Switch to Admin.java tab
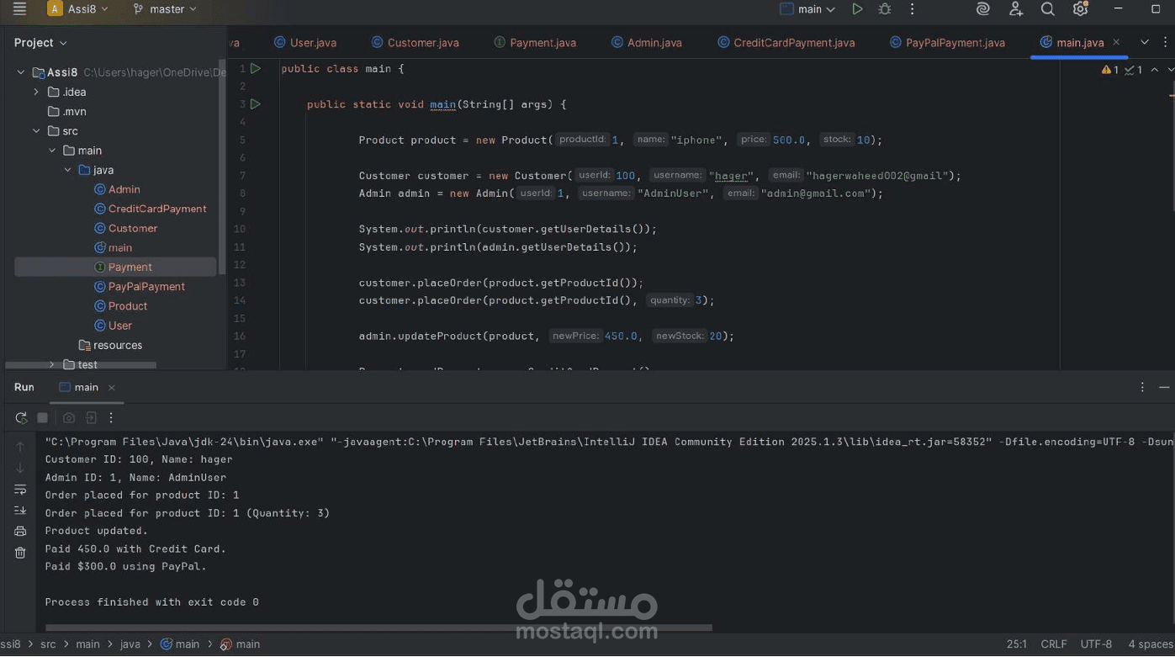 tap(647, 42)
